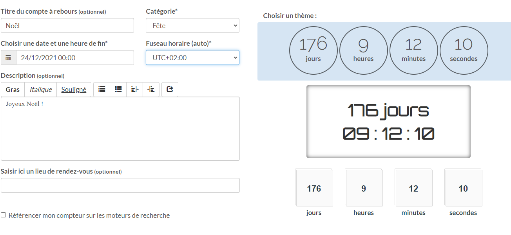Click the outdent icon in the description toolbar
Viewport: 511px width, 235px height.
[x=135, y=89]
